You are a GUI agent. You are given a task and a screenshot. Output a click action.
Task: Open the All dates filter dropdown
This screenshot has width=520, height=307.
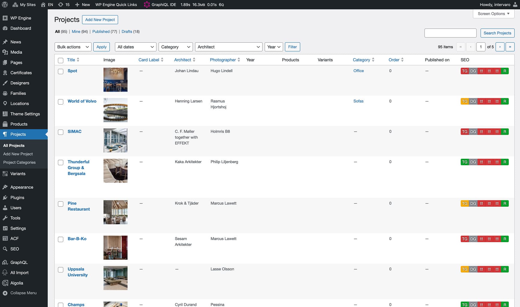135,47
